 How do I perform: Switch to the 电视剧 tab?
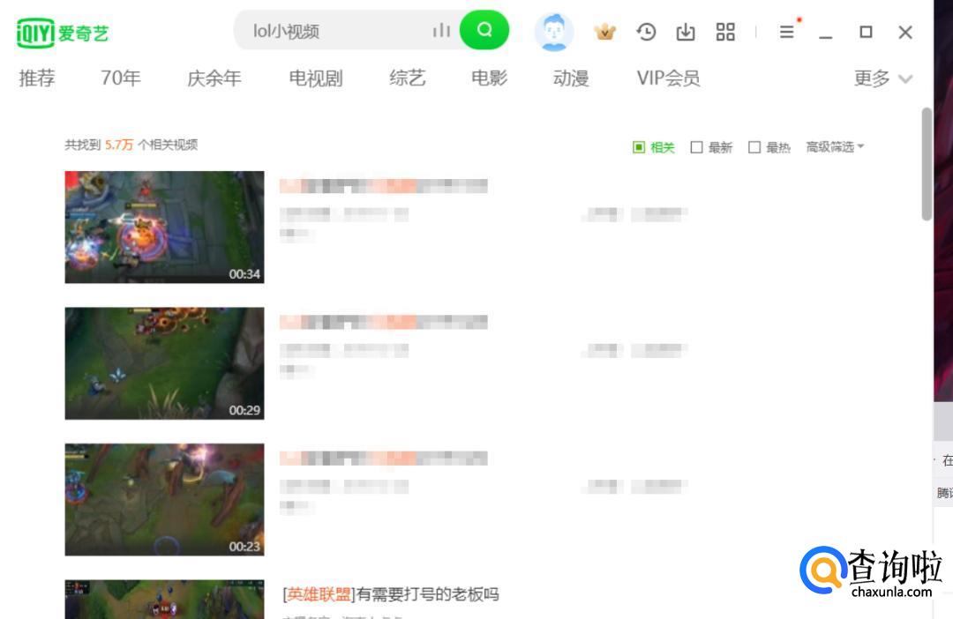315,78
